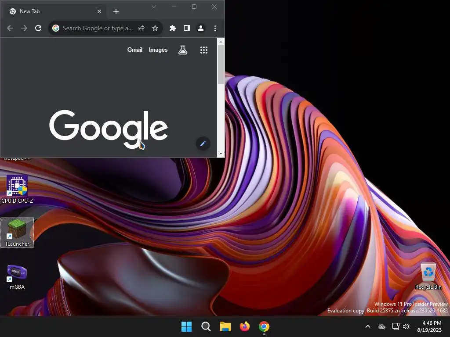450x337 pixels.
Task: Open Gmail link
Action: tap(134, 50)
